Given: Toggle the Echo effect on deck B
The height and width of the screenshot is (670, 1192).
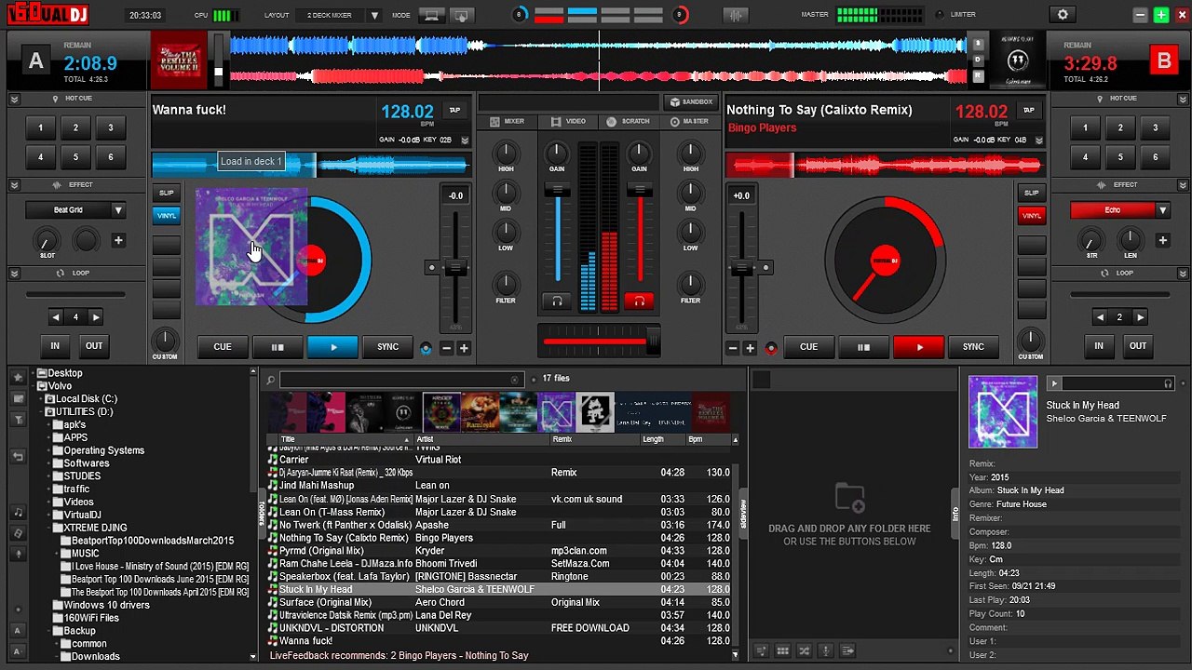Looking at the screenshot, I should 1112,210.
